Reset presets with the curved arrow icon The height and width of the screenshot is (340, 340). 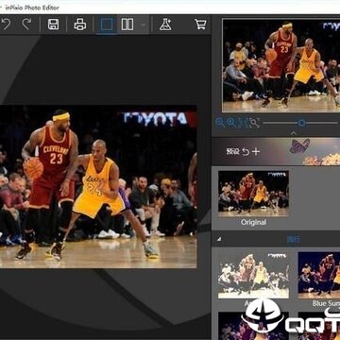pyautogui.click(x=246, y=152)
